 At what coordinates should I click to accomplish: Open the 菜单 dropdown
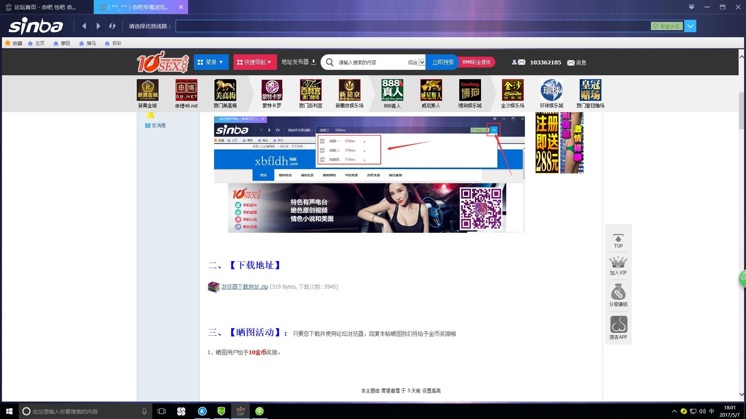click(211, 62)
